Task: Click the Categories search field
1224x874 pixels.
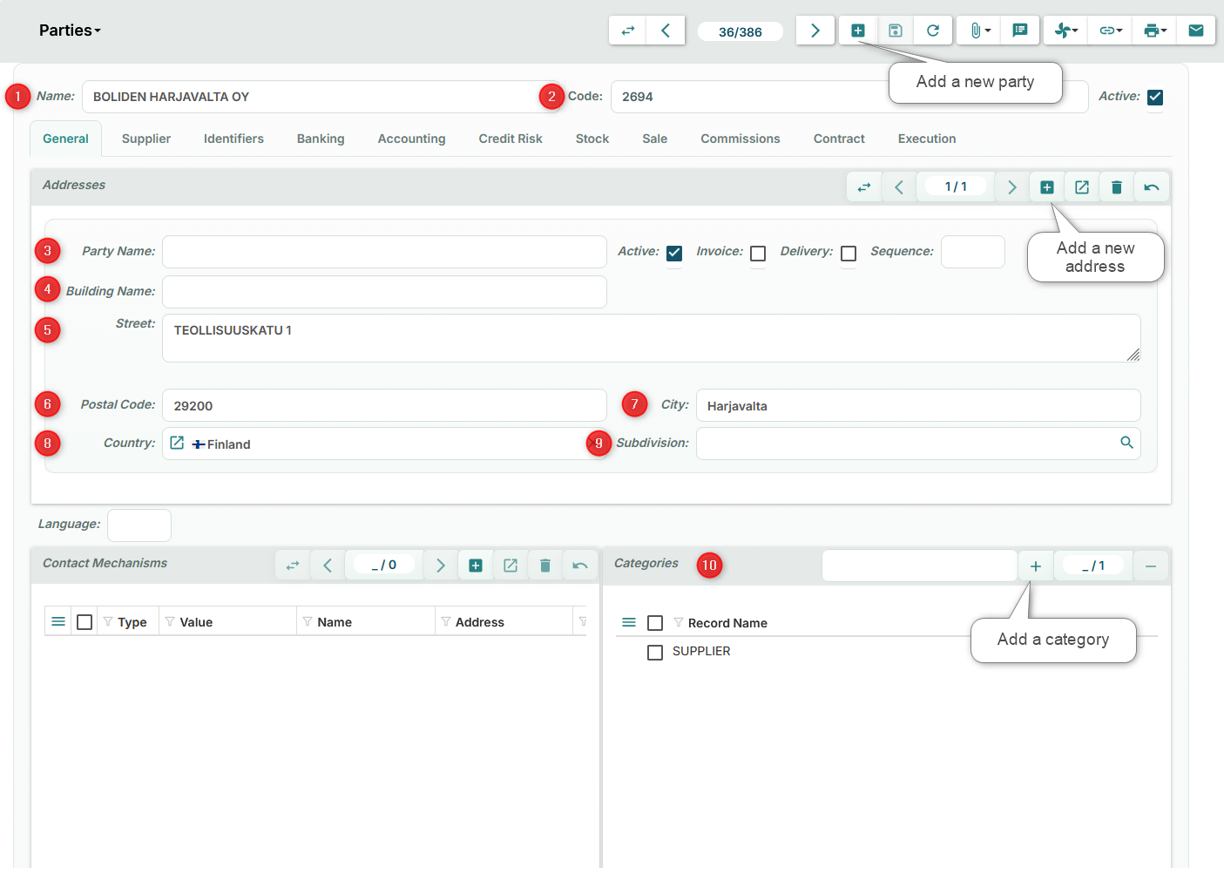Action: coord(919,566)
